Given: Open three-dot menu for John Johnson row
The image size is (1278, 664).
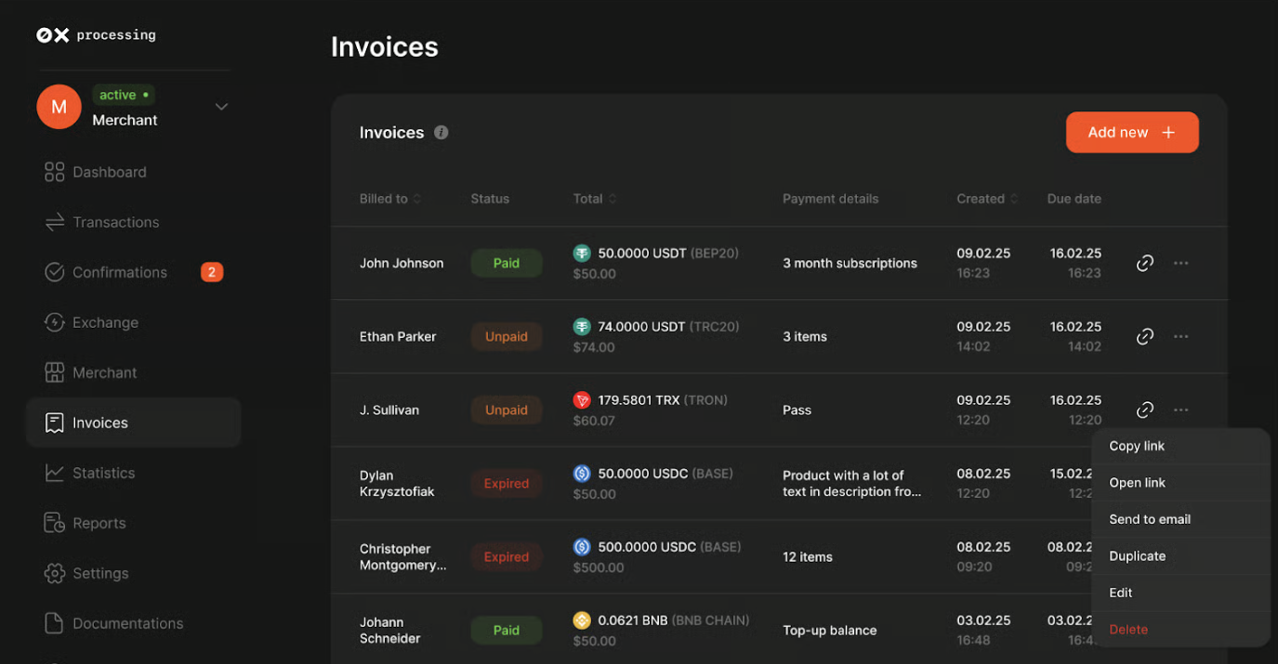Looking at the screenshot, I should point(1180,263).
